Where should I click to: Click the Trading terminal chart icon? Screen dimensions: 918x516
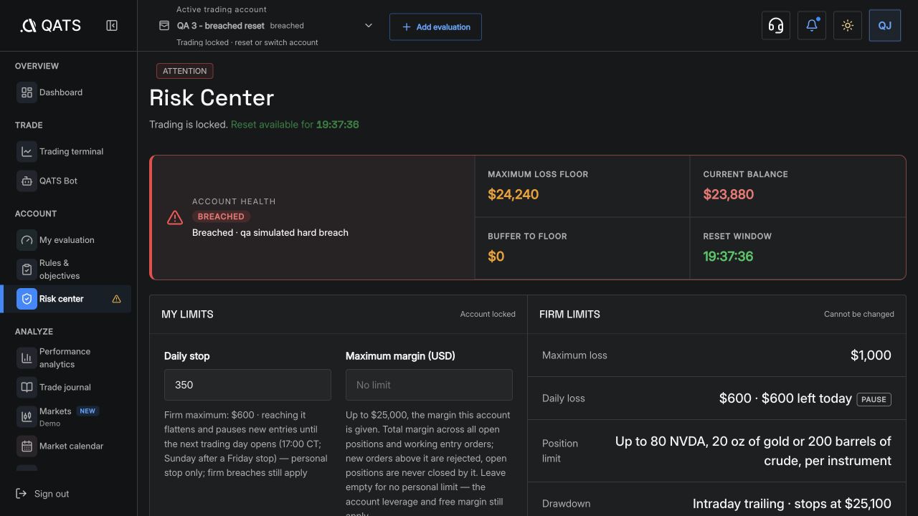(27, 151)
